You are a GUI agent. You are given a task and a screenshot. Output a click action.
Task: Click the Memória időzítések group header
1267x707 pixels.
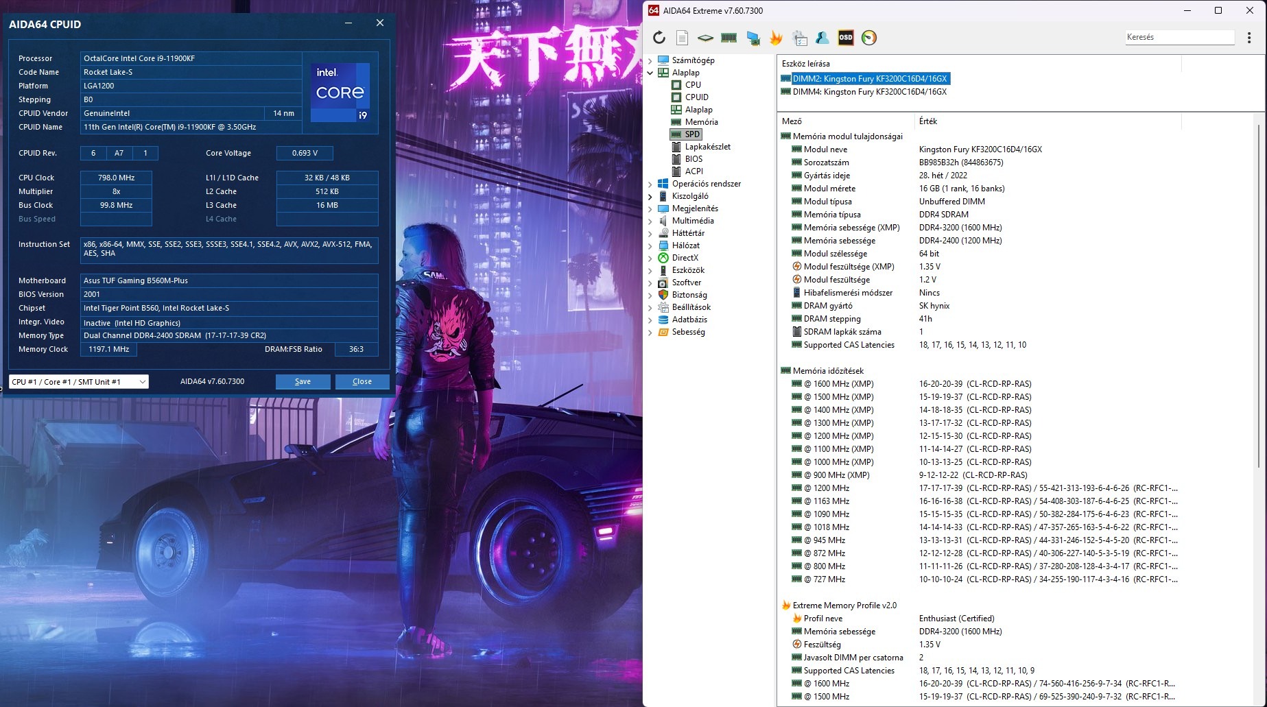828,371
